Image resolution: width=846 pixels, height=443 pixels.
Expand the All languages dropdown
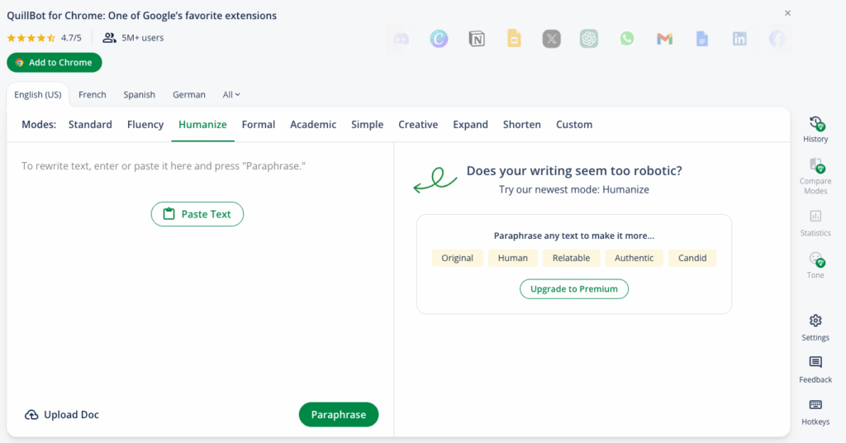point(231,94)
